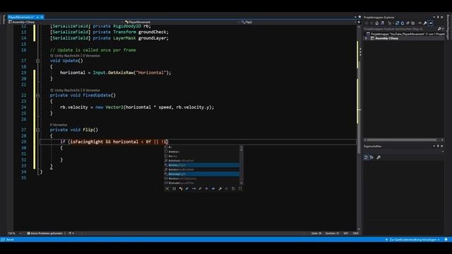Select the Projektmappe 'YouTube_PlayerMovement' node
This screenshot has width=452, height=254.
405,34
